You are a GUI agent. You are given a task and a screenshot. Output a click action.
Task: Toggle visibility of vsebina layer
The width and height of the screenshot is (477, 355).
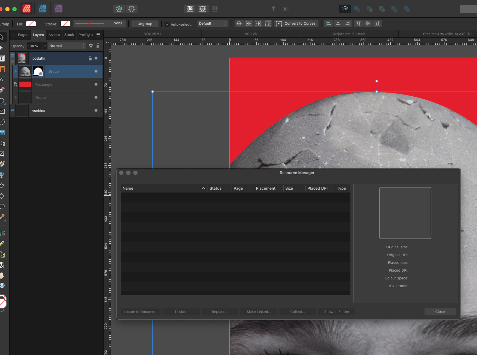tap(96, 111)
